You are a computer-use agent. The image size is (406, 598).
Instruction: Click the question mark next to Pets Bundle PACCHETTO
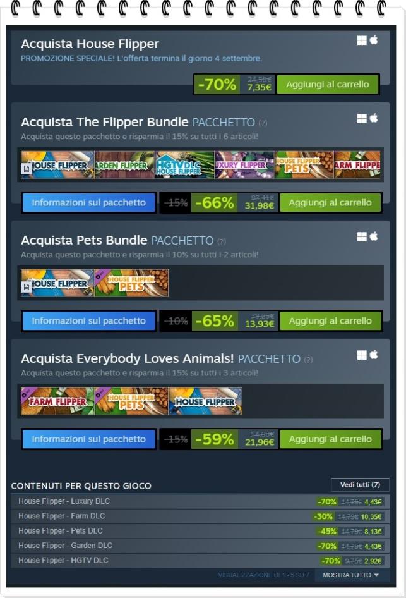point(222,241)
